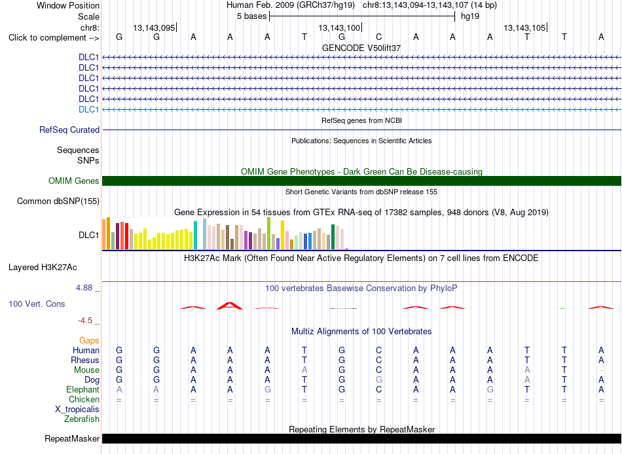This screenshot has height=454, width=622.
Task: Click the Elephant species label
Action: click(82, 389)
